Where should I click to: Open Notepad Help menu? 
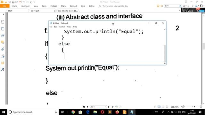click(75, 27)
